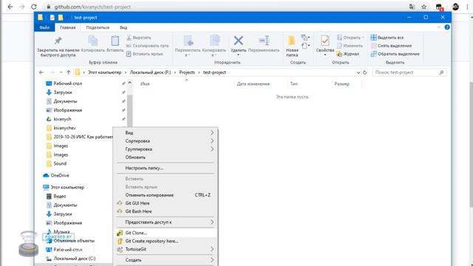Select the pinned Загрузки quick access item
This screenshot has width=473, height=266.
(63, 92)
